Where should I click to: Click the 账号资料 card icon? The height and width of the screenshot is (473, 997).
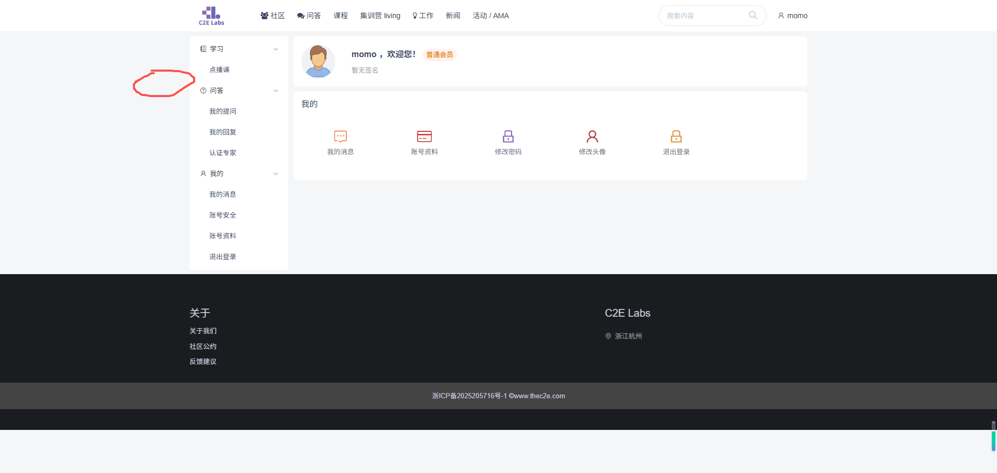click(x=424, y=137)
